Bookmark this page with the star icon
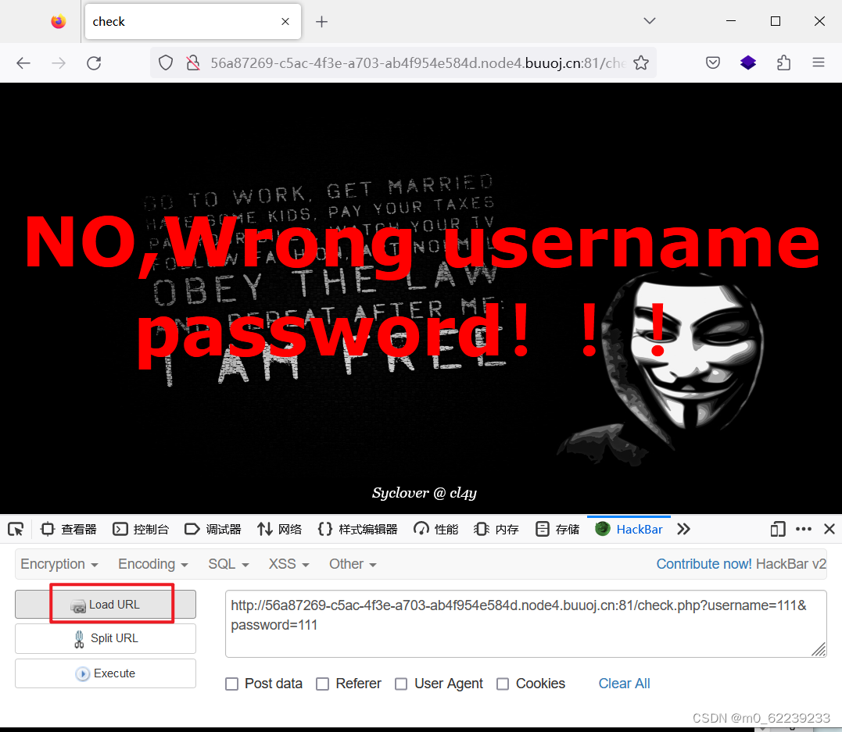This screenshot has height=732, width=842. point(640,63)
